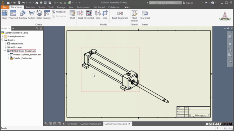Switch to the Collaborate ribbon tab
Viewport: 234px width, 131px height.
point(114,7)
